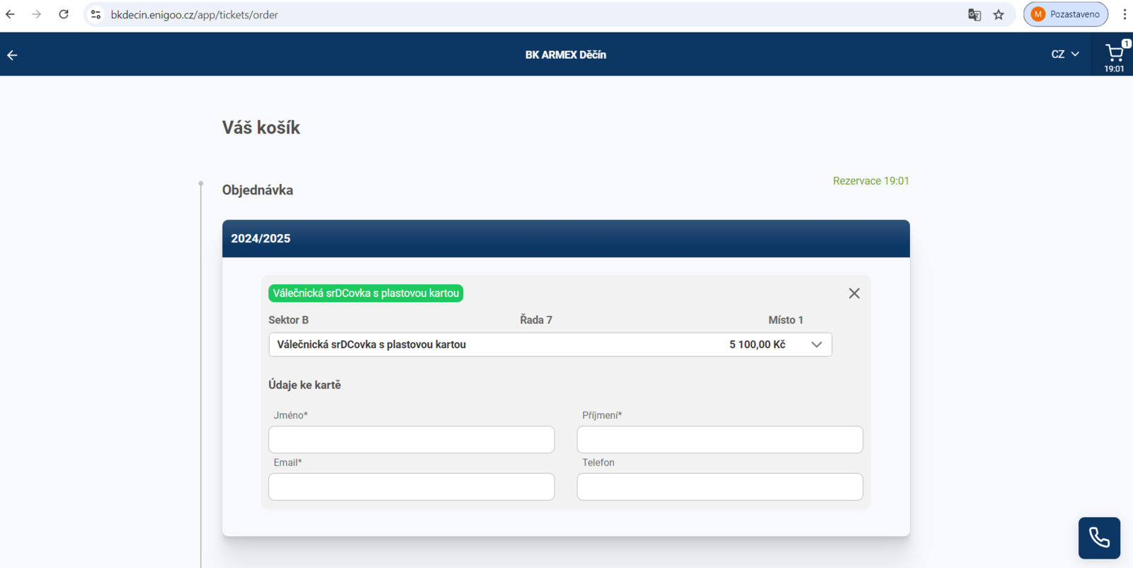
Task: Click into the Email field
Action: [x=411, y=487]
